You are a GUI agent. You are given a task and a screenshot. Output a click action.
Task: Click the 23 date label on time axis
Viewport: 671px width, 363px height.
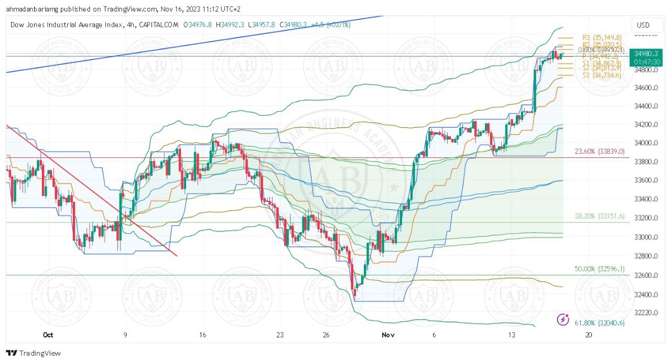pyautogui.click(x=280, y=335)
